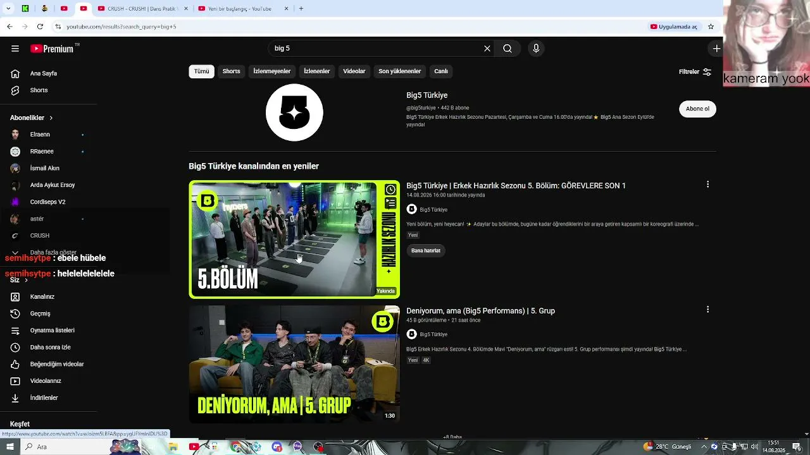810x455 pixels.
Task: Open the Windows notification center
Action: [797, 447]
